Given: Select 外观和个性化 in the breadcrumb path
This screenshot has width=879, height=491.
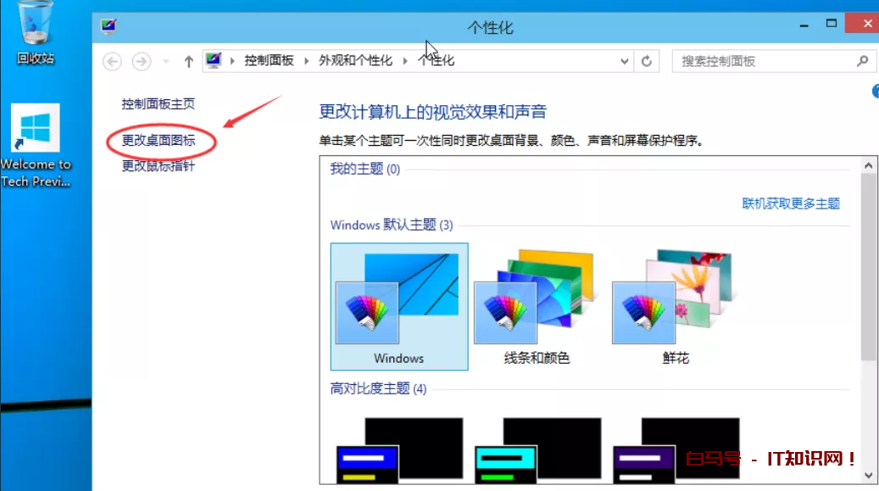Looking at the screenshot, I should pyautogui.click(x=354, y=60).
